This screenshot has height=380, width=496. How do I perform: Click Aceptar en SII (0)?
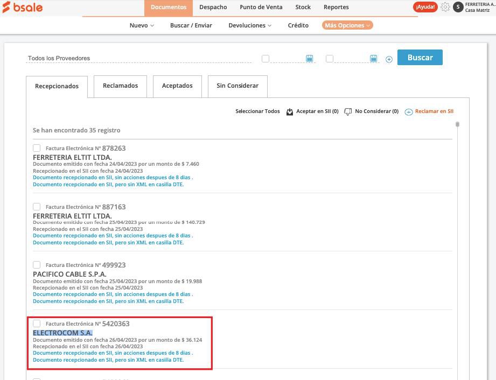click(x=317, y=111)
